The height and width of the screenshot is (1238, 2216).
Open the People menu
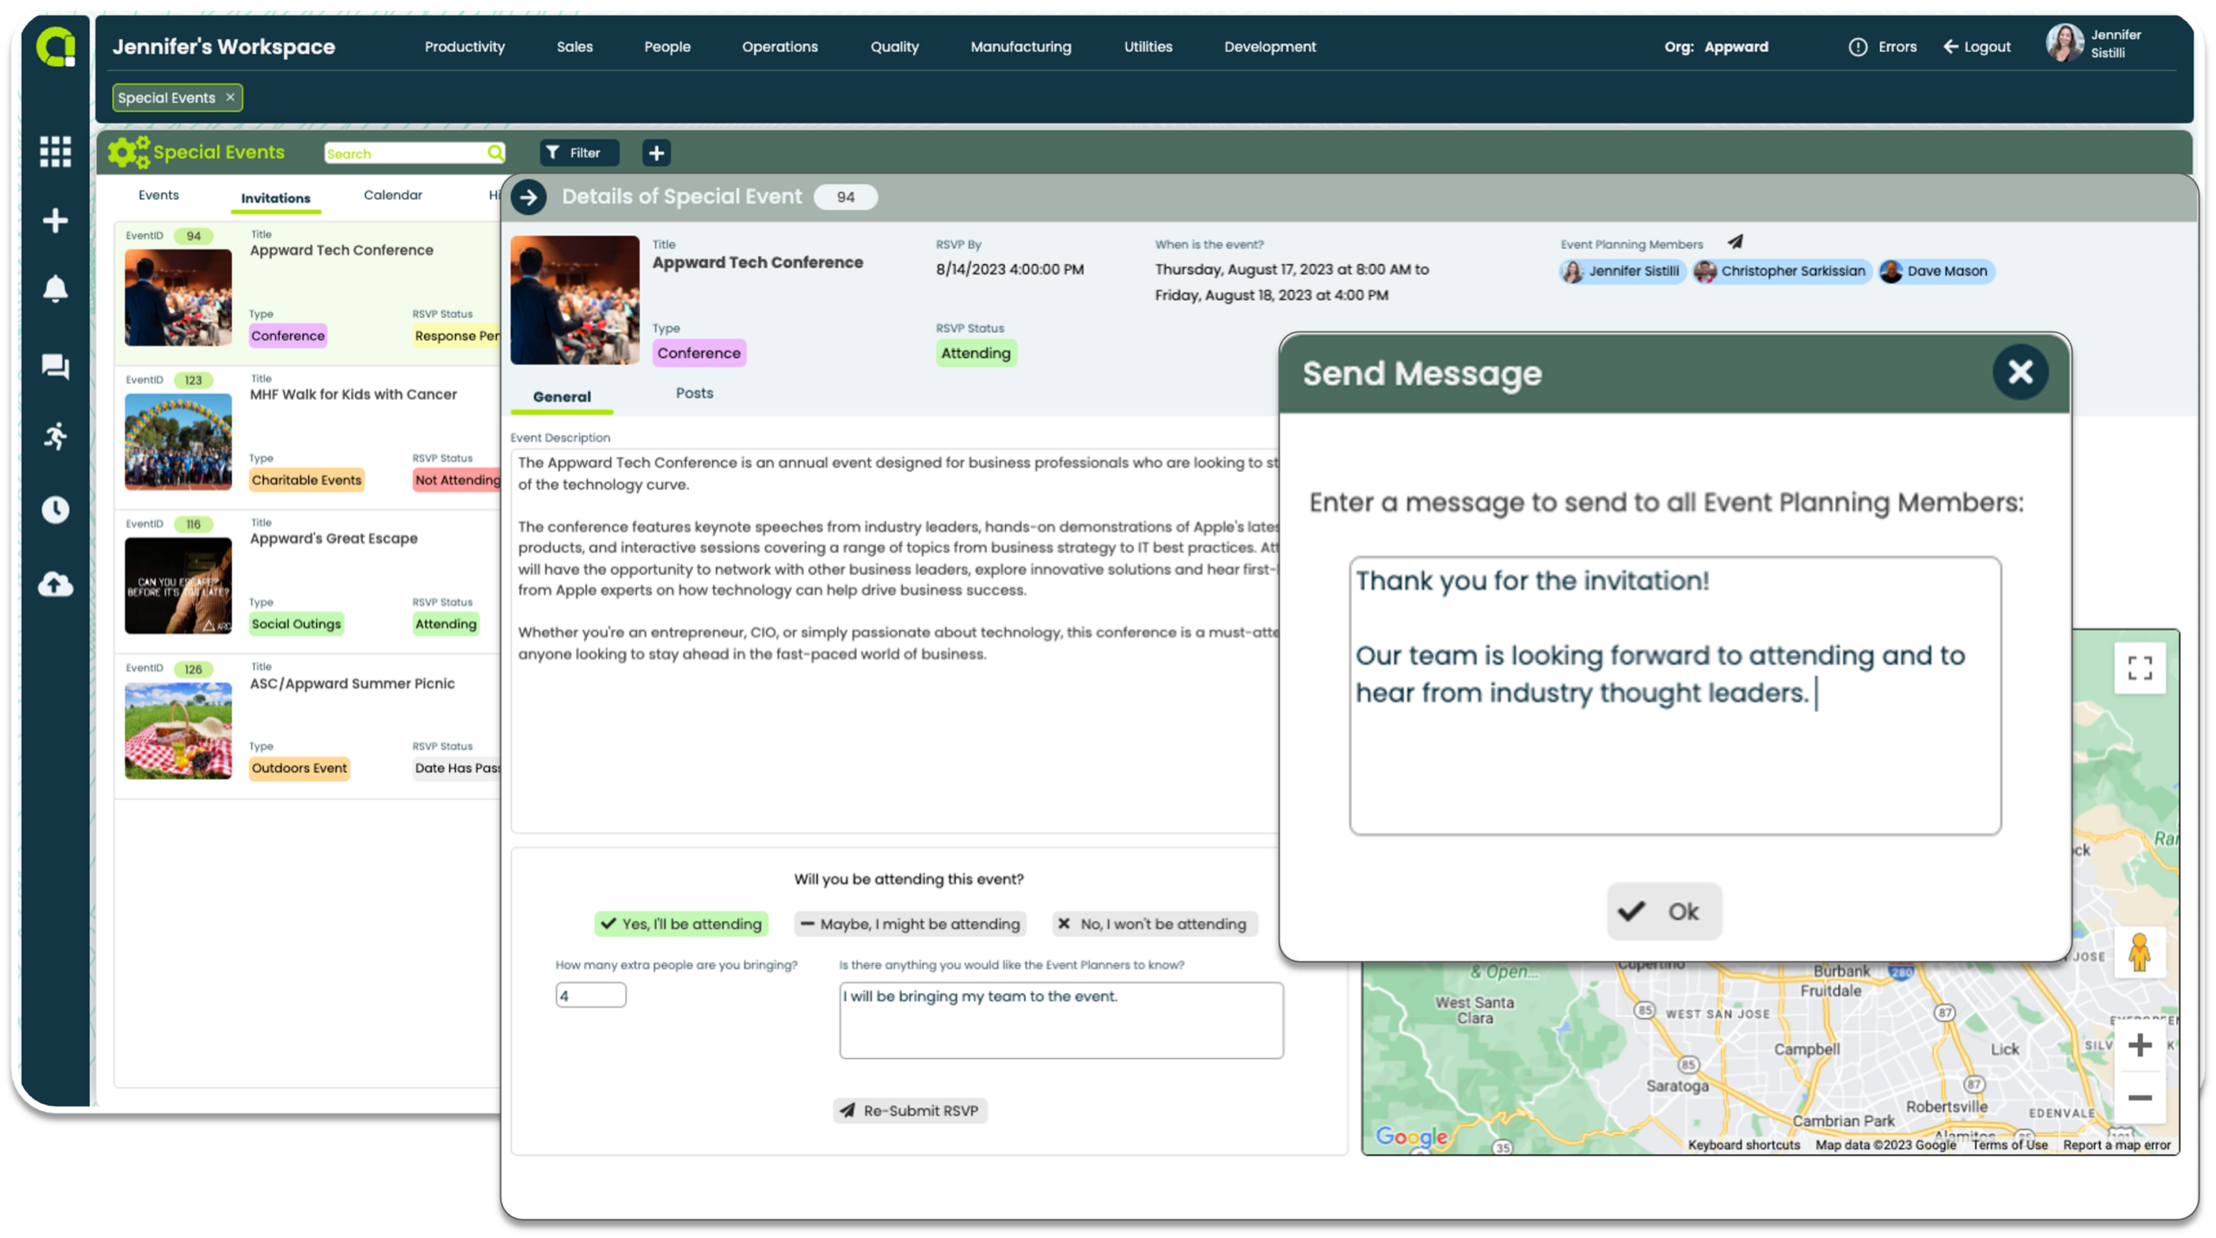point(667,47)
